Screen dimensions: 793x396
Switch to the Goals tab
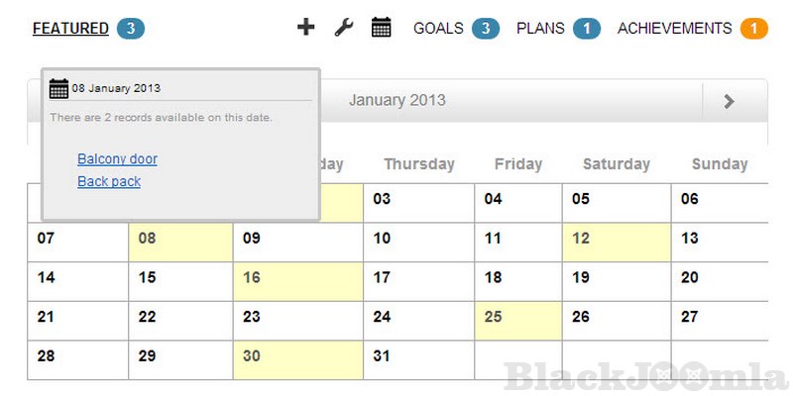(x=438, y=29)
